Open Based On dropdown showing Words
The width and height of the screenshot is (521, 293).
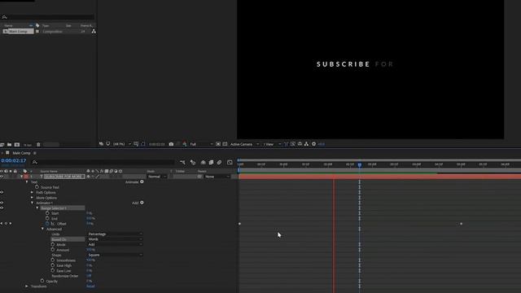pos(115,239)
